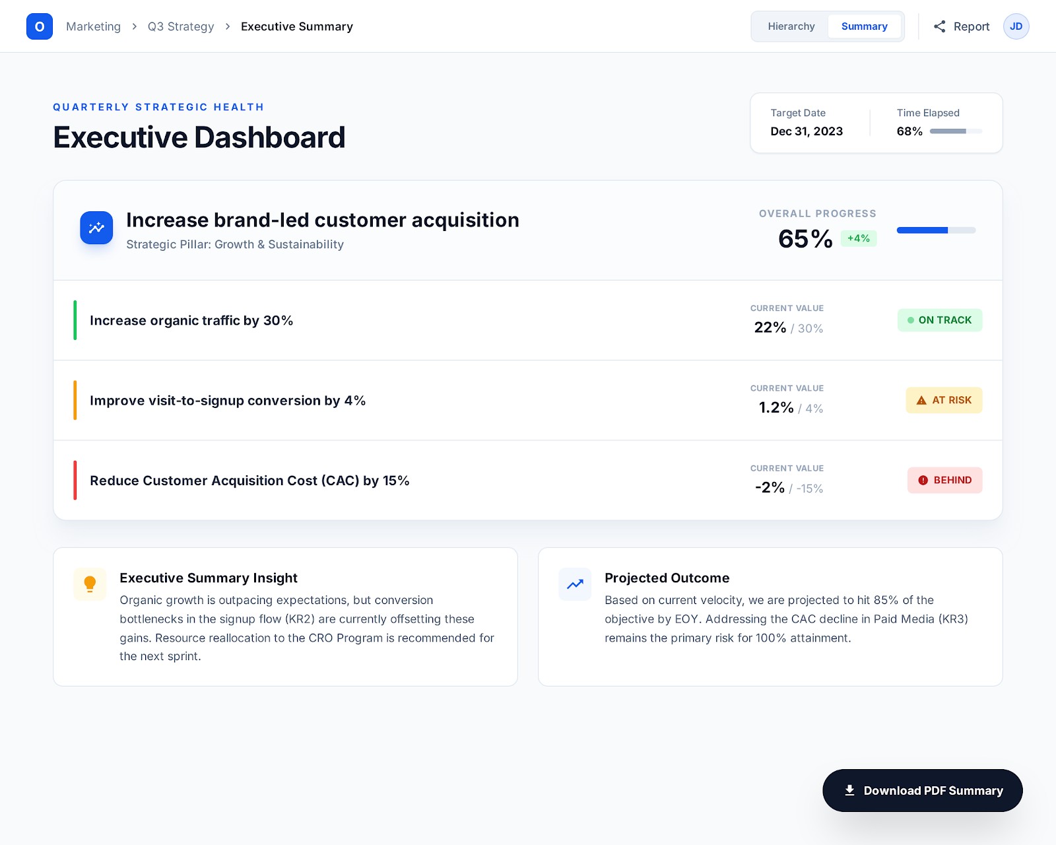Click the alert icon inside BEHIND badge

point(922,480)
